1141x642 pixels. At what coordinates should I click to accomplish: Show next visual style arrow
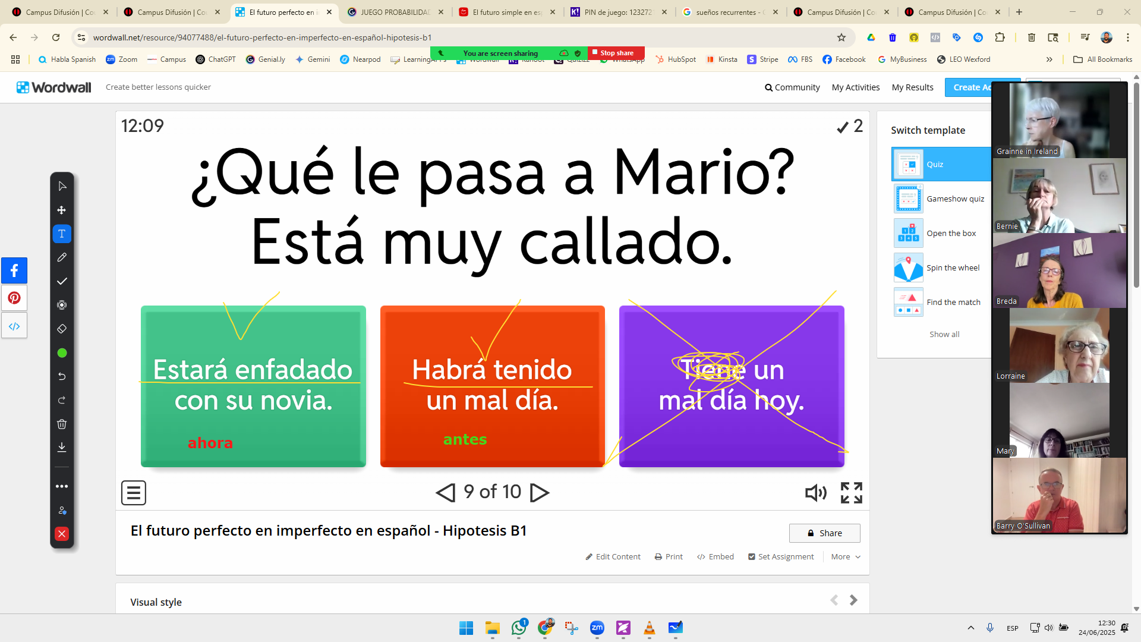click(x=853, y=600)
